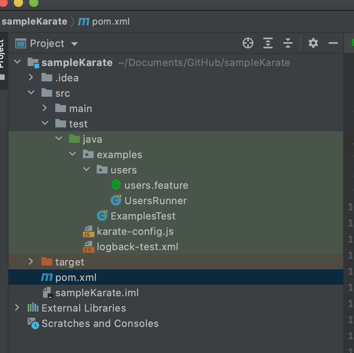Click the sampleKarate.iml file icon
The width and height of the screenshot is (354, 353).
(48, 292)
